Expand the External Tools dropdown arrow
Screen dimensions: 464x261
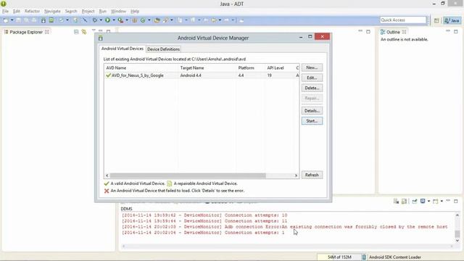pos(127,20)
